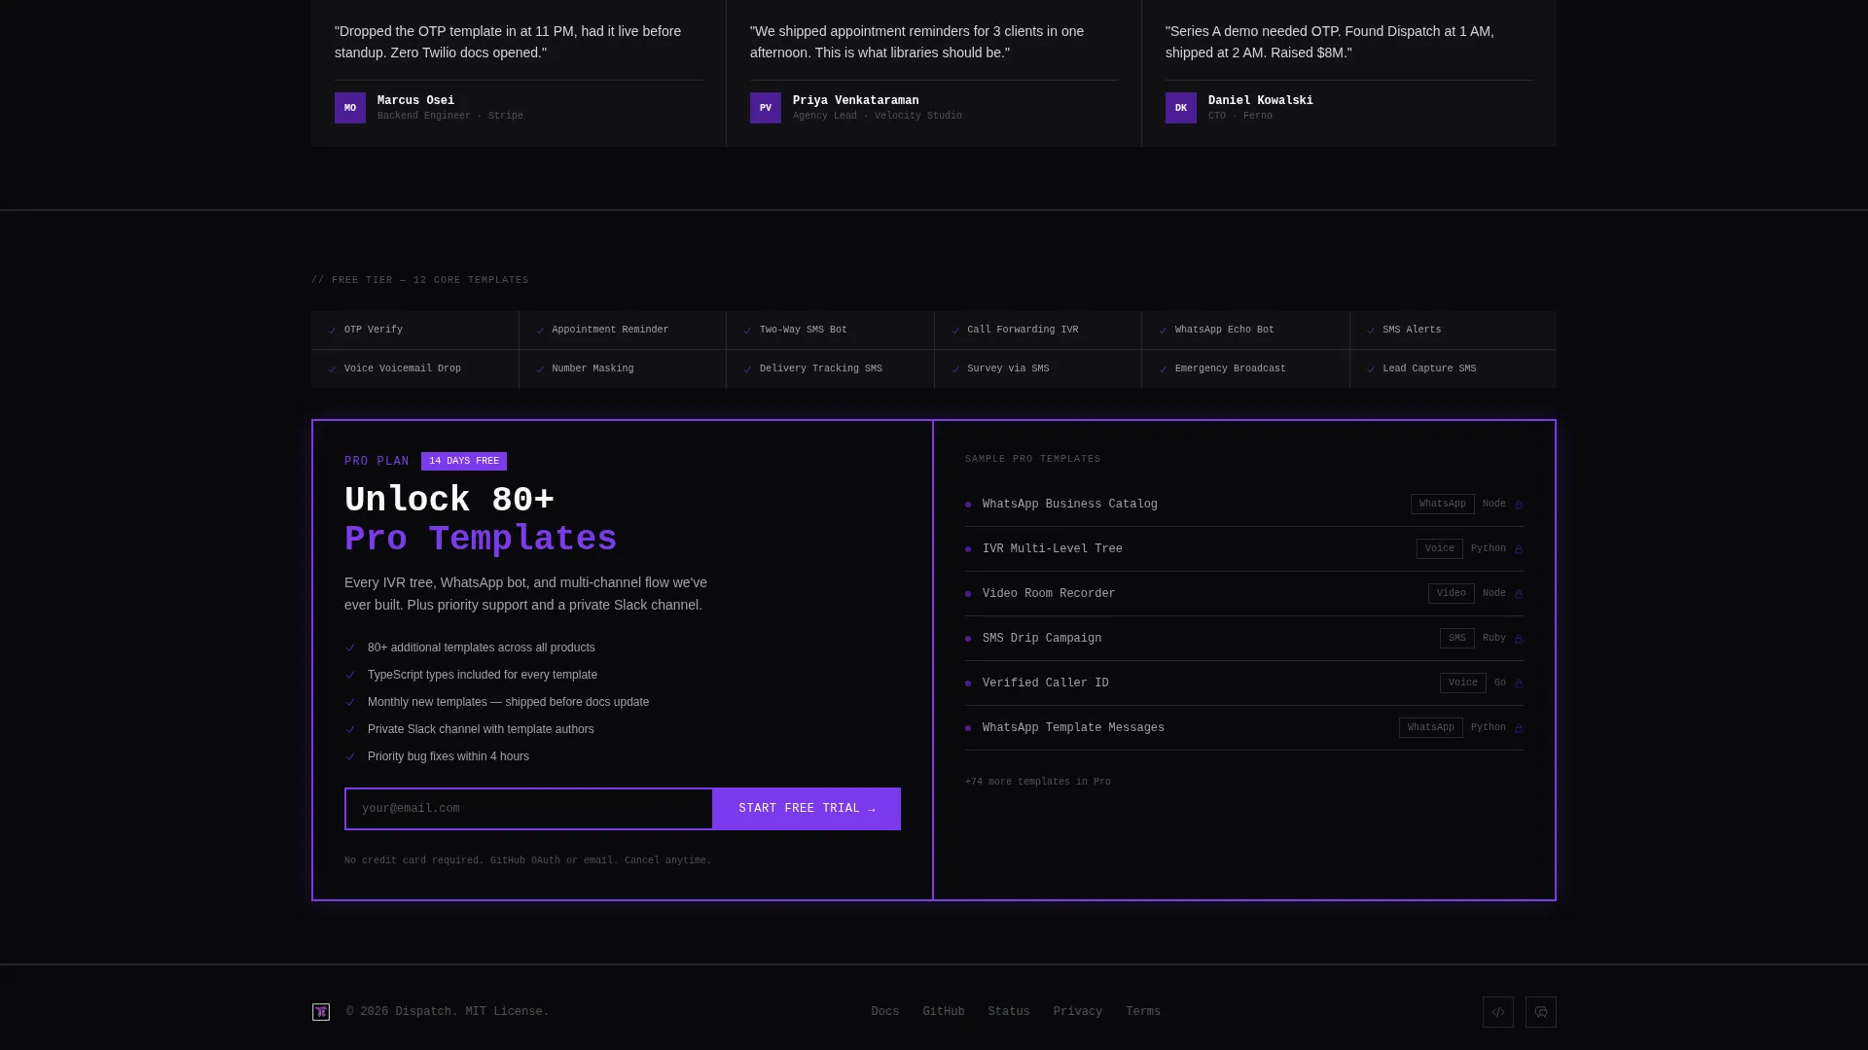Click the Video tag on Video Room Recorder
The image size is (1868, 1050).
[1452, 593]
